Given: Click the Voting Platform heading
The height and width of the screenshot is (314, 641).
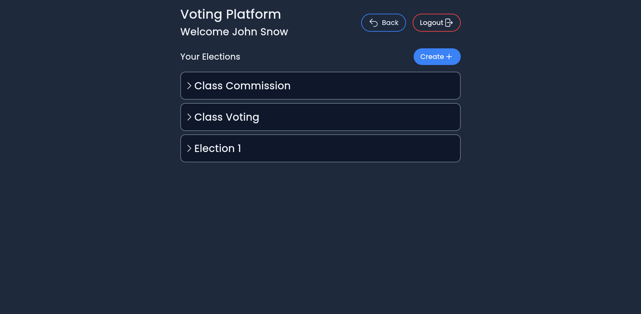Looking at the screenshot, I should coord(230,14).
